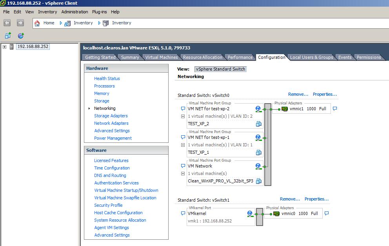Viewport: 389px width, 246px height.
Task: Open the View menu
Action: 29,12
